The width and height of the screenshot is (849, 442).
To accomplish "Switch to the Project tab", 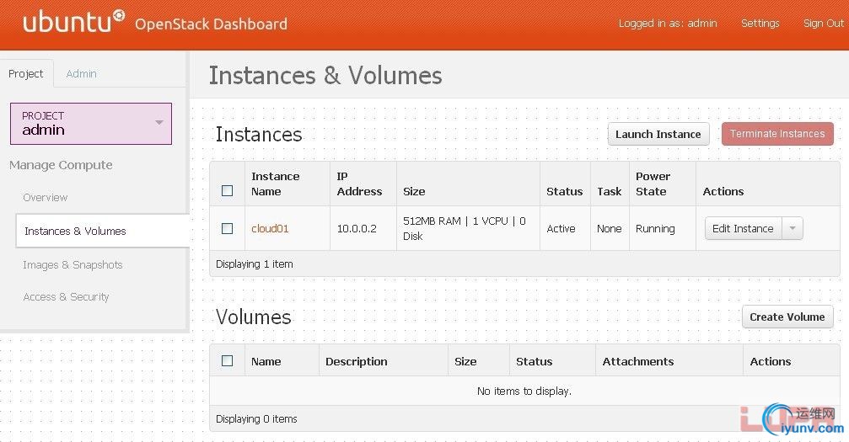I will click(26, 74).
